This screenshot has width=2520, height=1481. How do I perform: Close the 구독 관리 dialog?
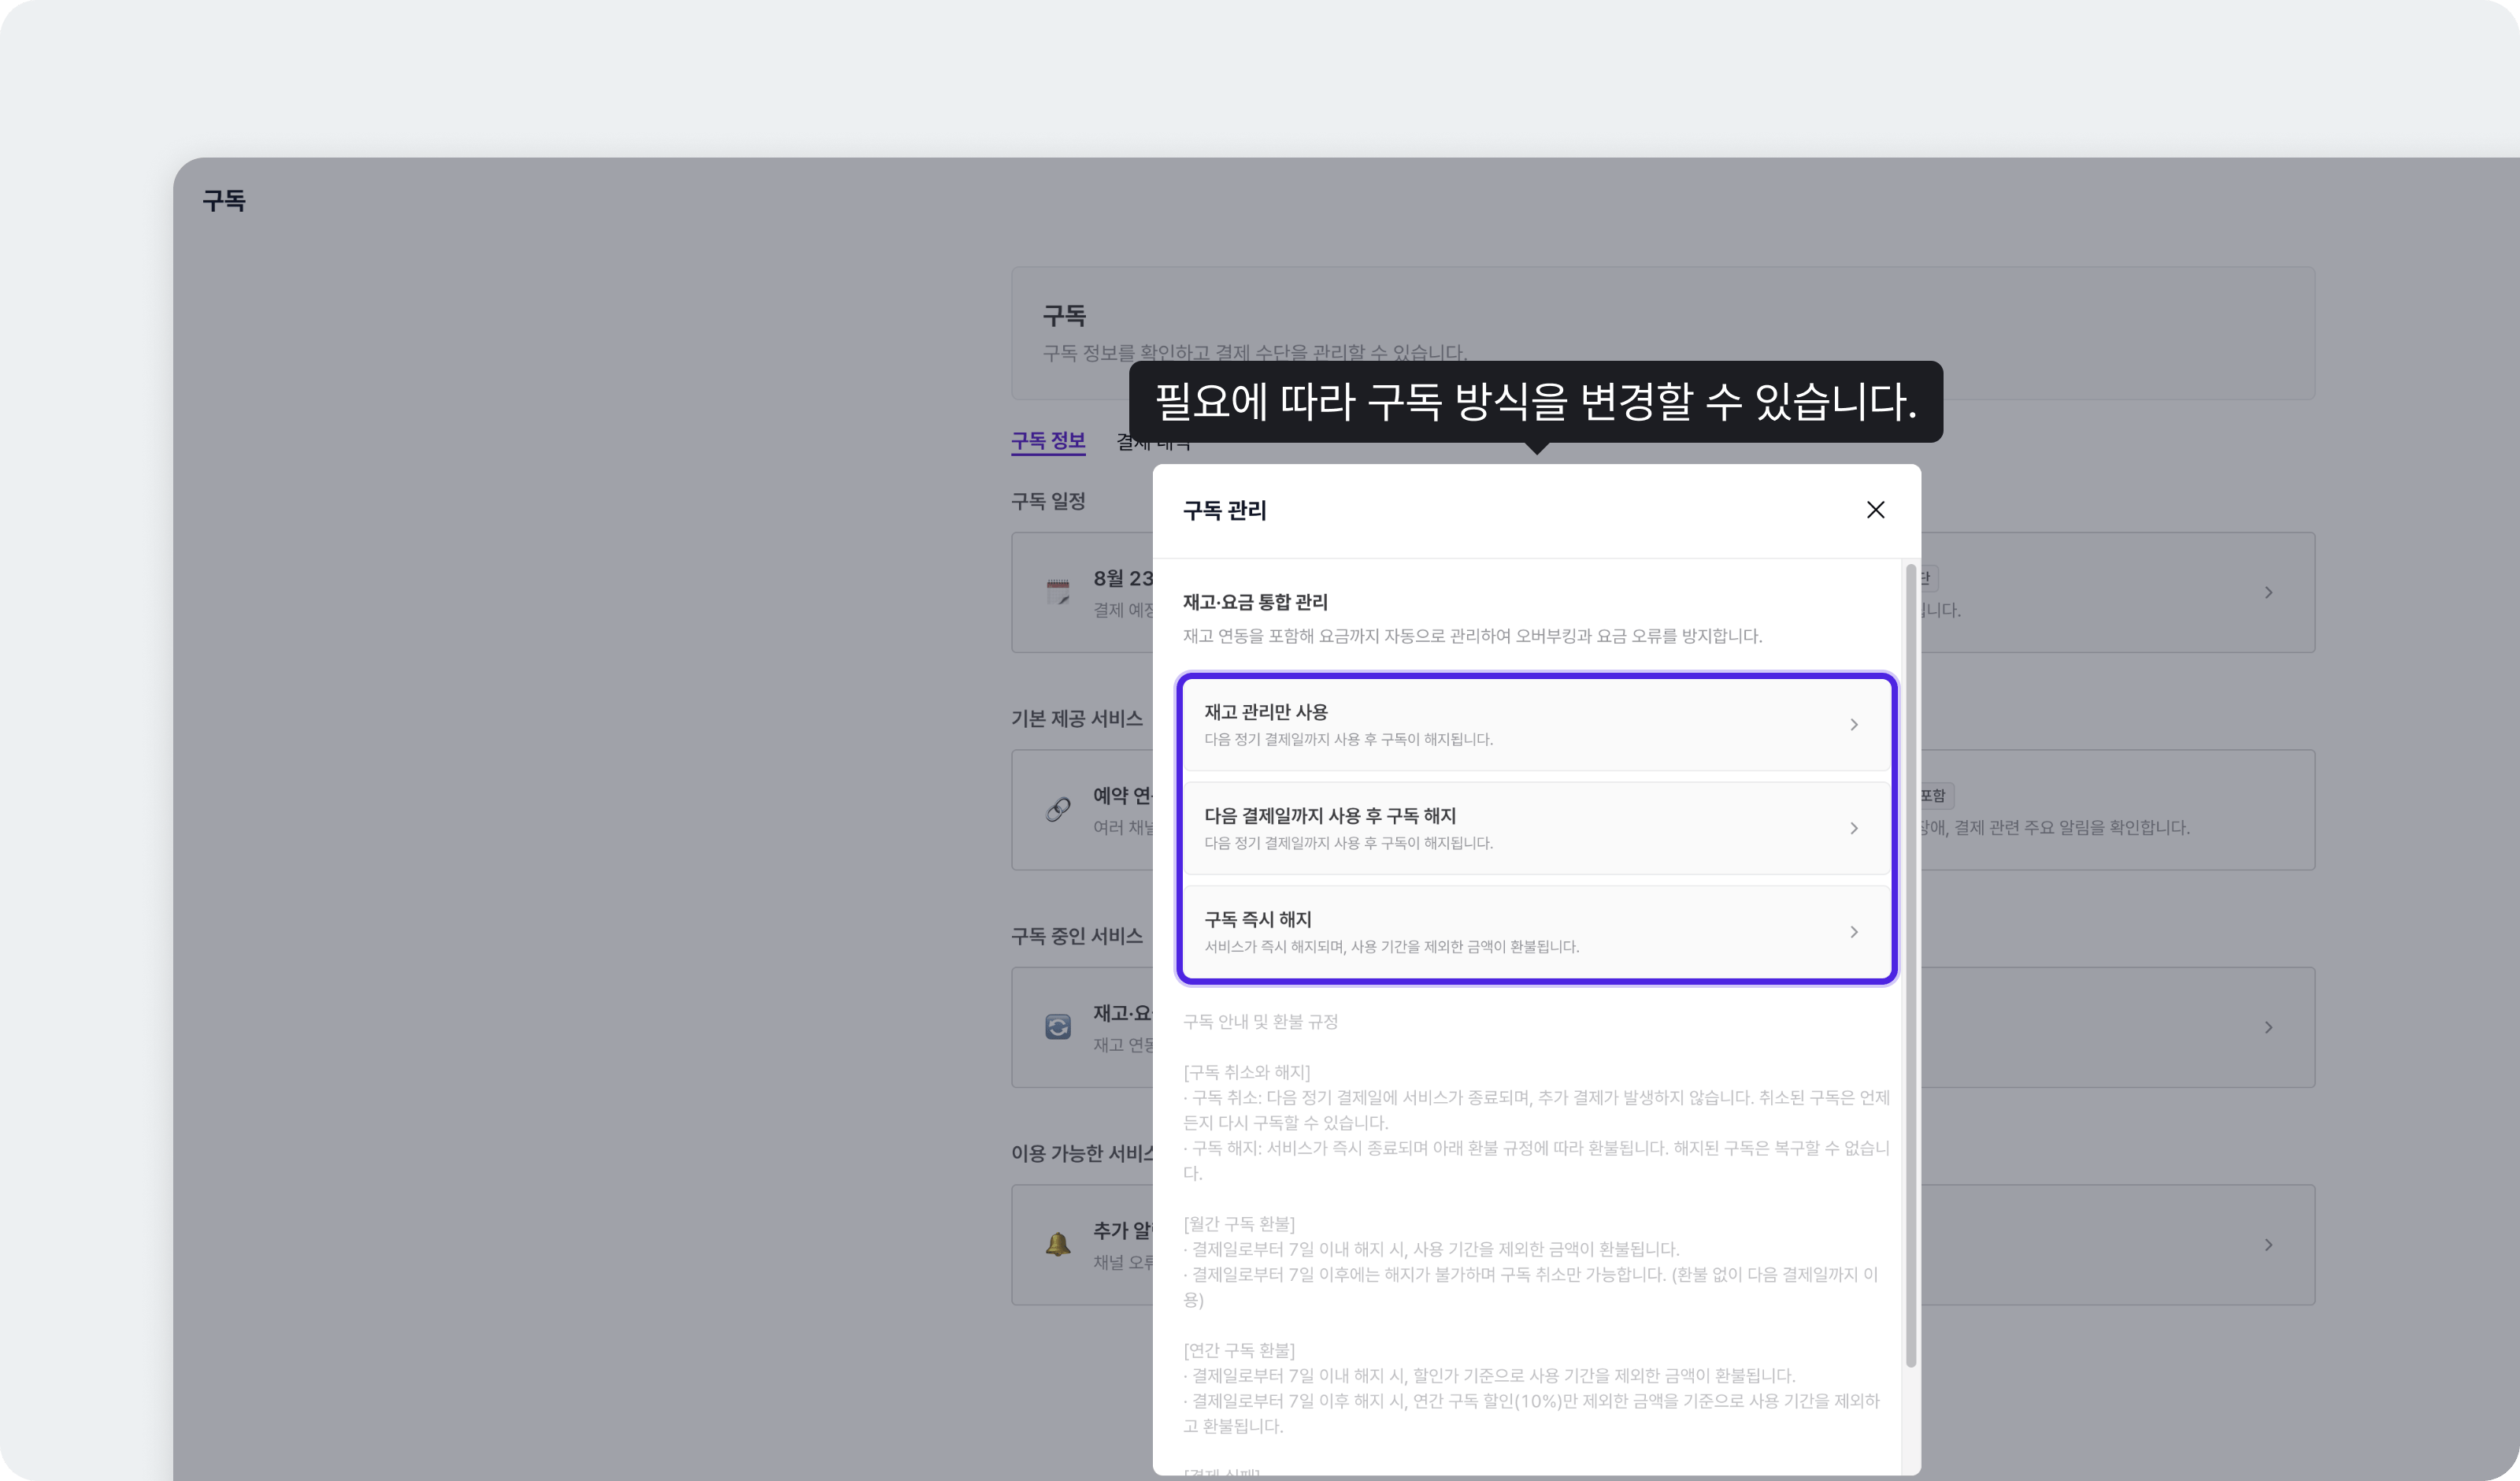click(1875, 510)
